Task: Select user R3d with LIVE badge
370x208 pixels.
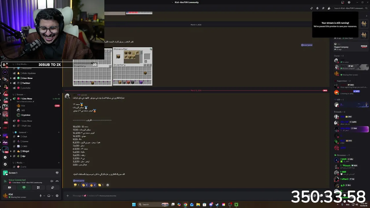Action: pyautogui.click(x=38, y=106)
